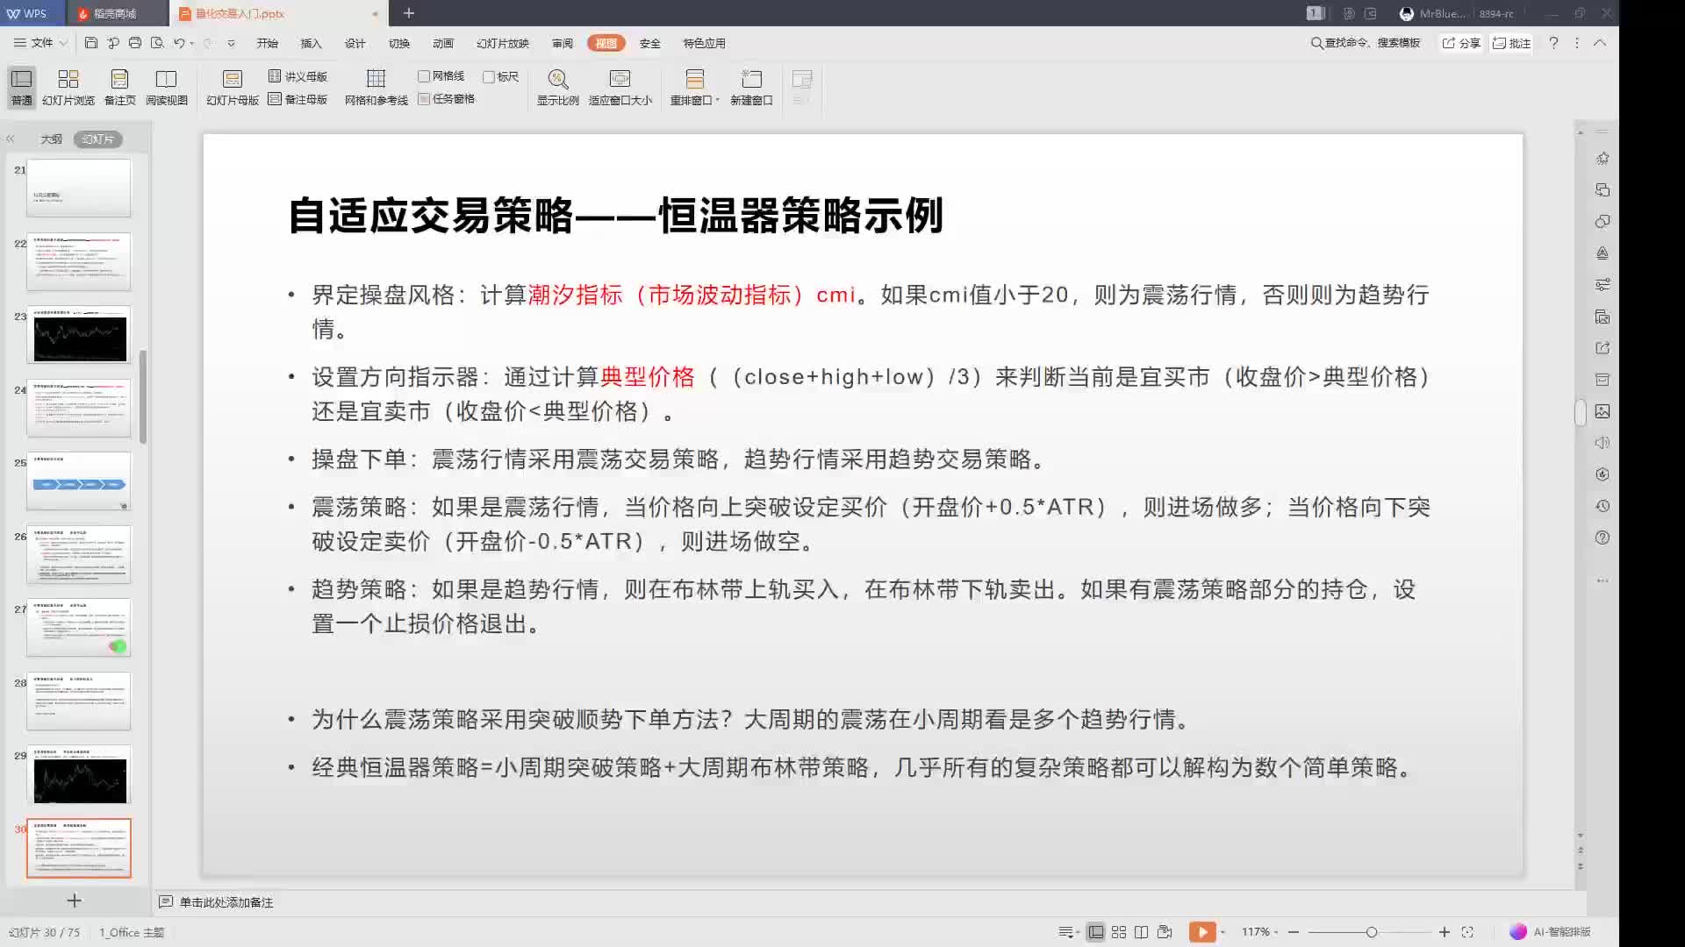
Task: Open the 幻灯片放映 ribbon tab
Action: click(x=503, y=43)
